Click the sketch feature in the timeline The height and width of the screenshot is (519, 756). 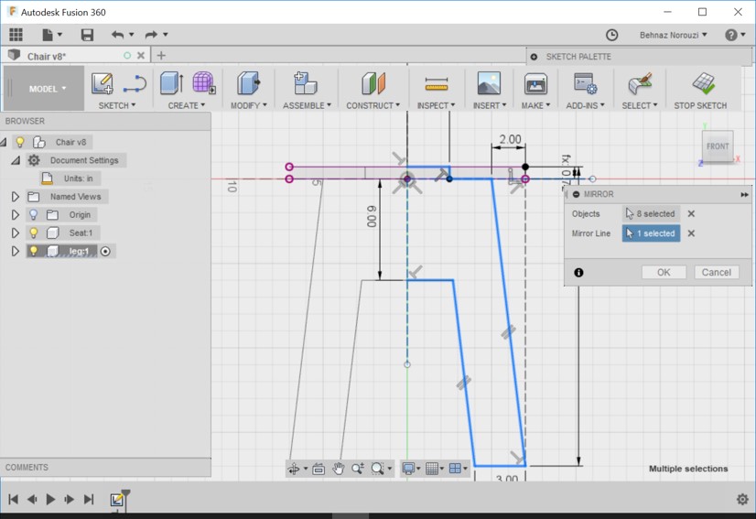coord(116,500)
